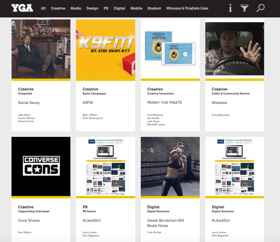Image resolution: width=280 pixels, height=242 pixels.
Task: Click the name Luke Algar
Action: point(153,121)
